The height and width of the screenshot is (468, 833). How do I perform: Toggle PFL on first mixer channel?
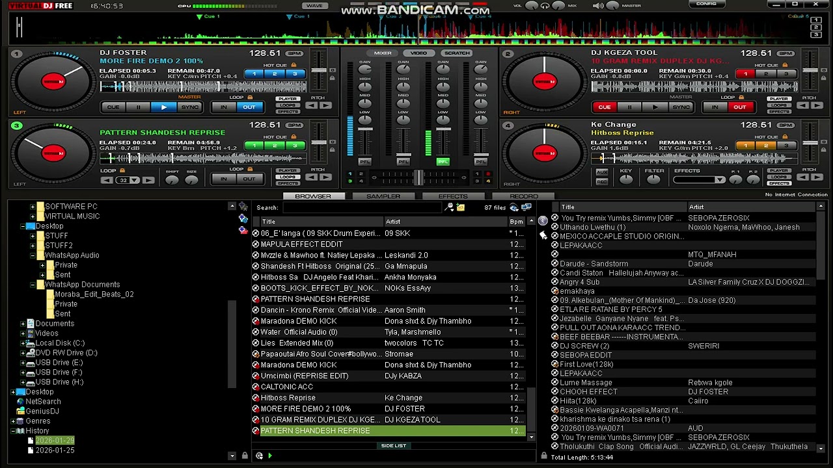[365, 162]
